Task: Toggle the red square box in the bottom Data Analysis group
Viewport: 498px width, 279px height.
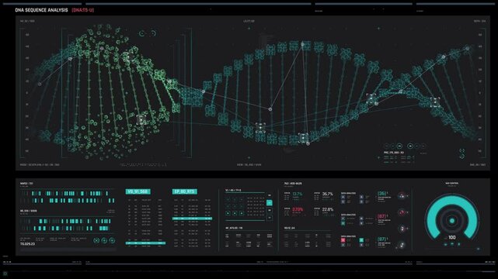Action: point(343,240)
